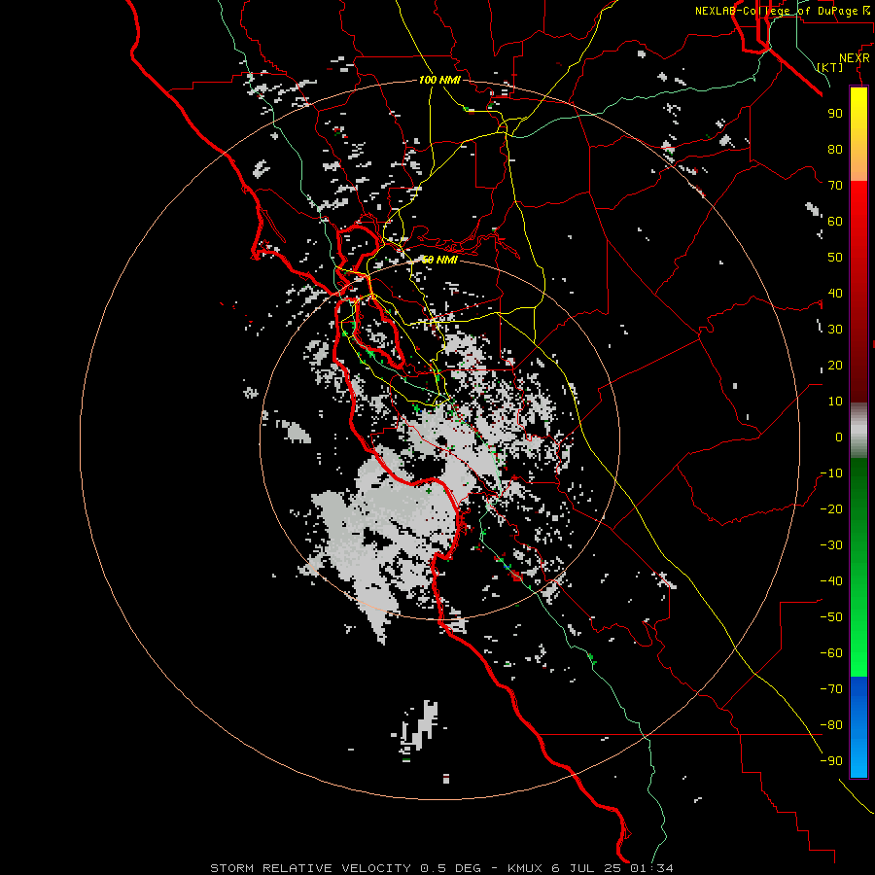Click the "KMUX" radar site identifier
Image resolution: width=875 pixels, height=875 pixels.
(525, 868)
